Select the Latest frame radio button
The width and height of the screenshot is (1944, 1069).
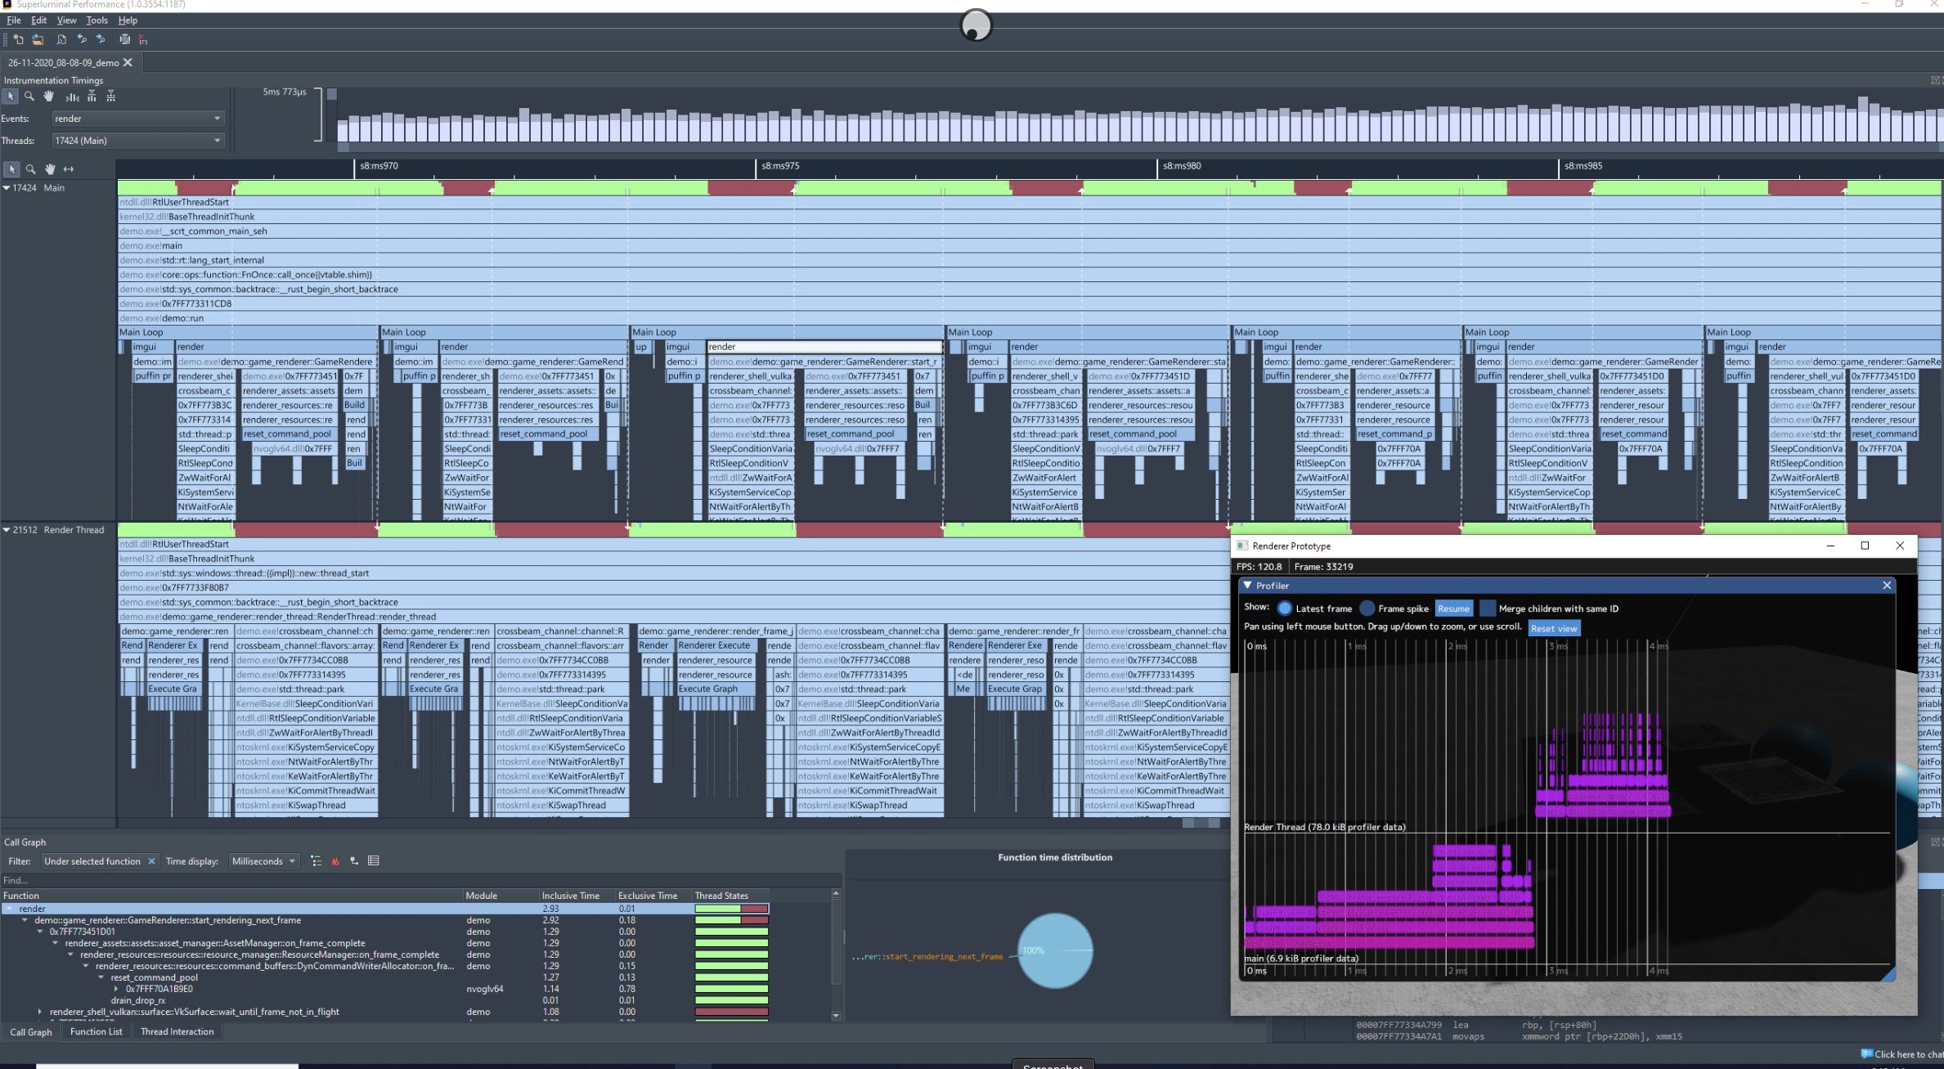[1284, 609]
